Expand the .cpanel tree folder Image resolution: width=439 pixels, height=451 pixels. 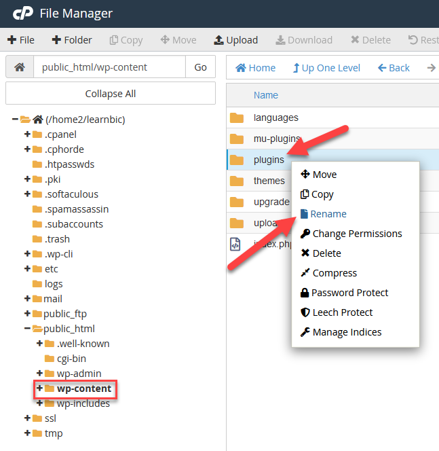point(28,134)
